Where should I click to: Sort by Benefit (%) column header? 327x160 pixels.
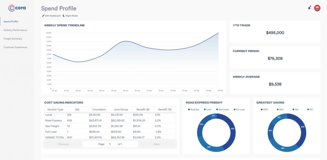pyautogui.click(x=165, y=109)
